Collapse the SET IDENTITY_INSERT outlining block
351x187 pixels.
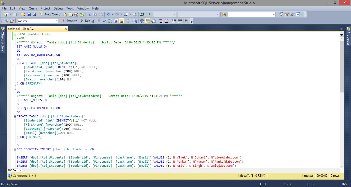pyautogui.click(x=15, y=149)
